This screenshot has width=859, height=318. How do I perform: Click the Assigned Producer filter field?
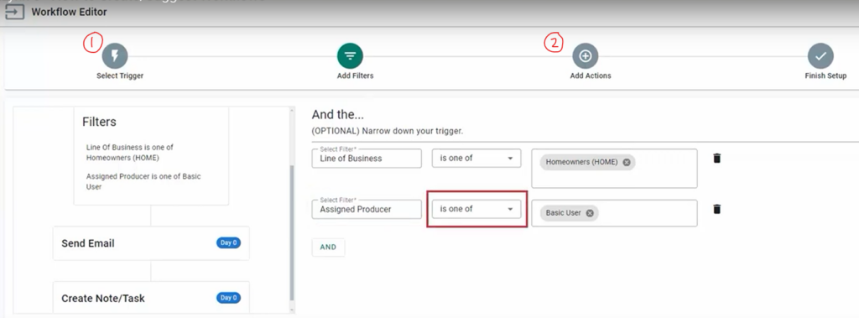367,209
